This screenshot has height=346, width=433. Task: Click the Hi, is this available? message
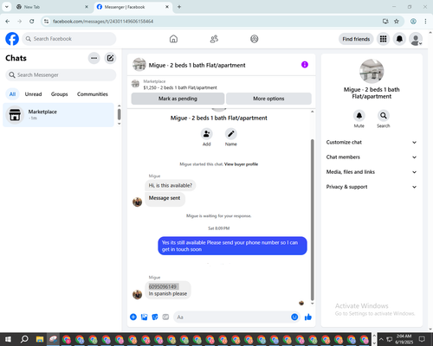click(x=171, y=185)
